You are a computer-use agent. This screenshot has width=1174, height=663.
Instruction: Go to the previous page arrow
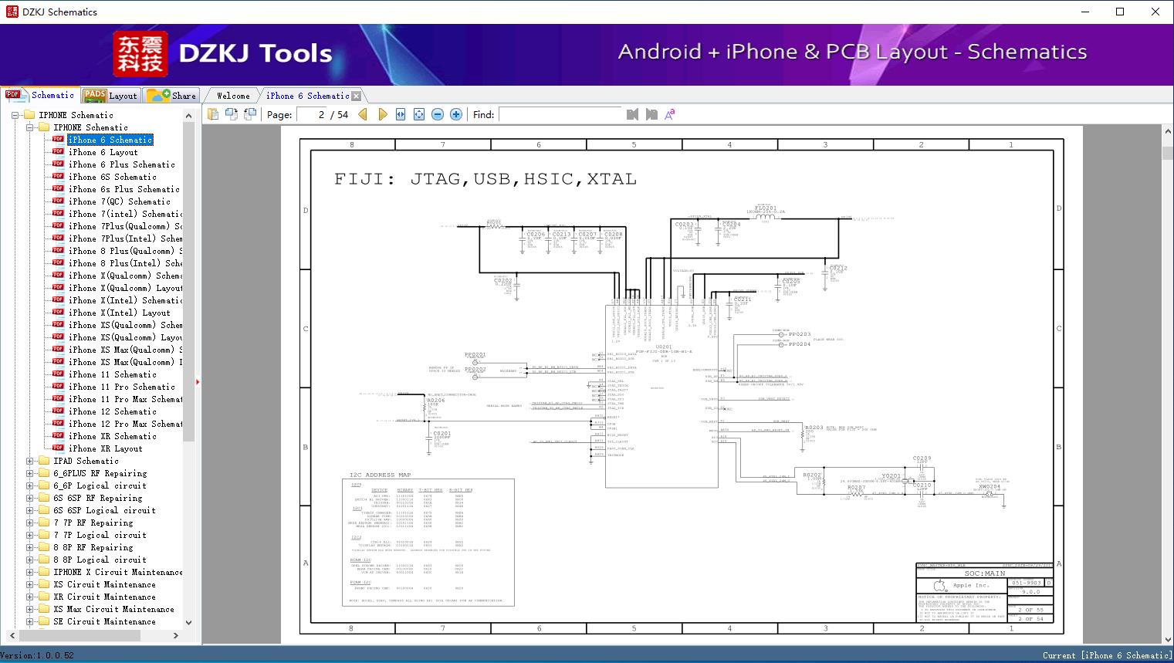click(x=363, y=114)
